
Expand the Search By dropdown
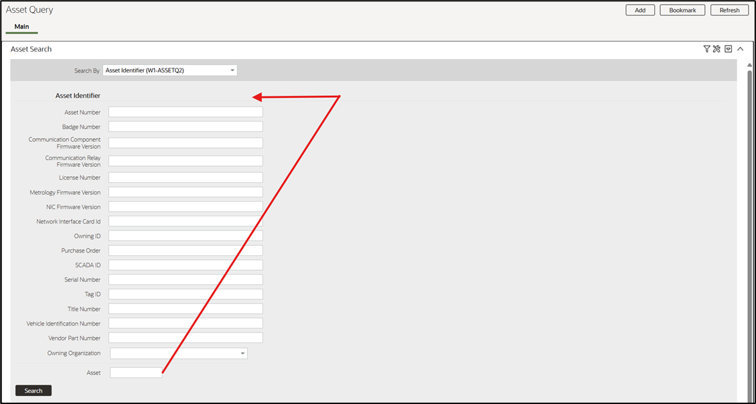click(170, 70)
